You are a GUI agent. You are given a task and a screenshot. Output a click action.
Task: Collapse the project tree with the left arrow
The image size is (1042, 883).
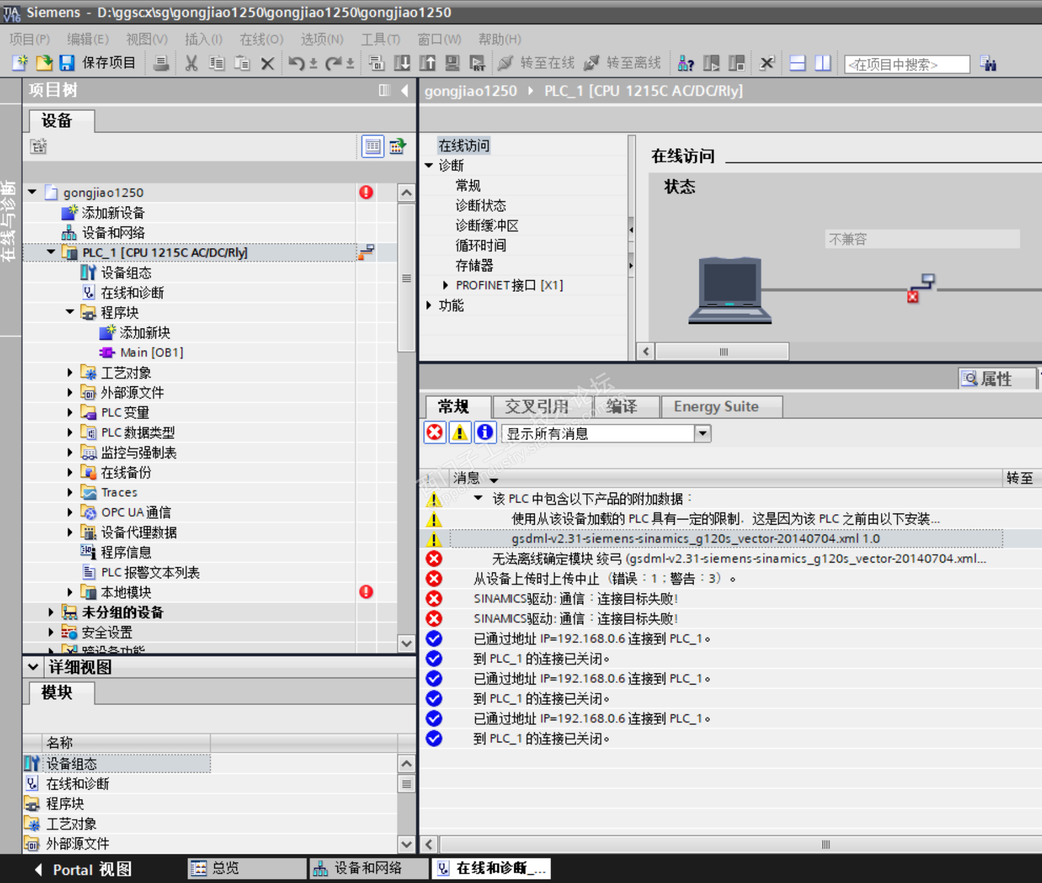click(x=405, y=90)
